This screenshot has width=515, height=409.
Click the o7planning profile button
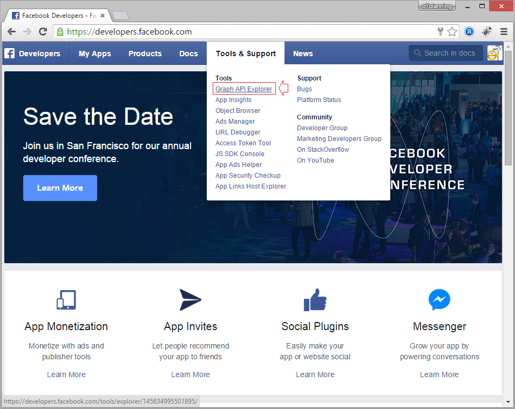(437, 6)
